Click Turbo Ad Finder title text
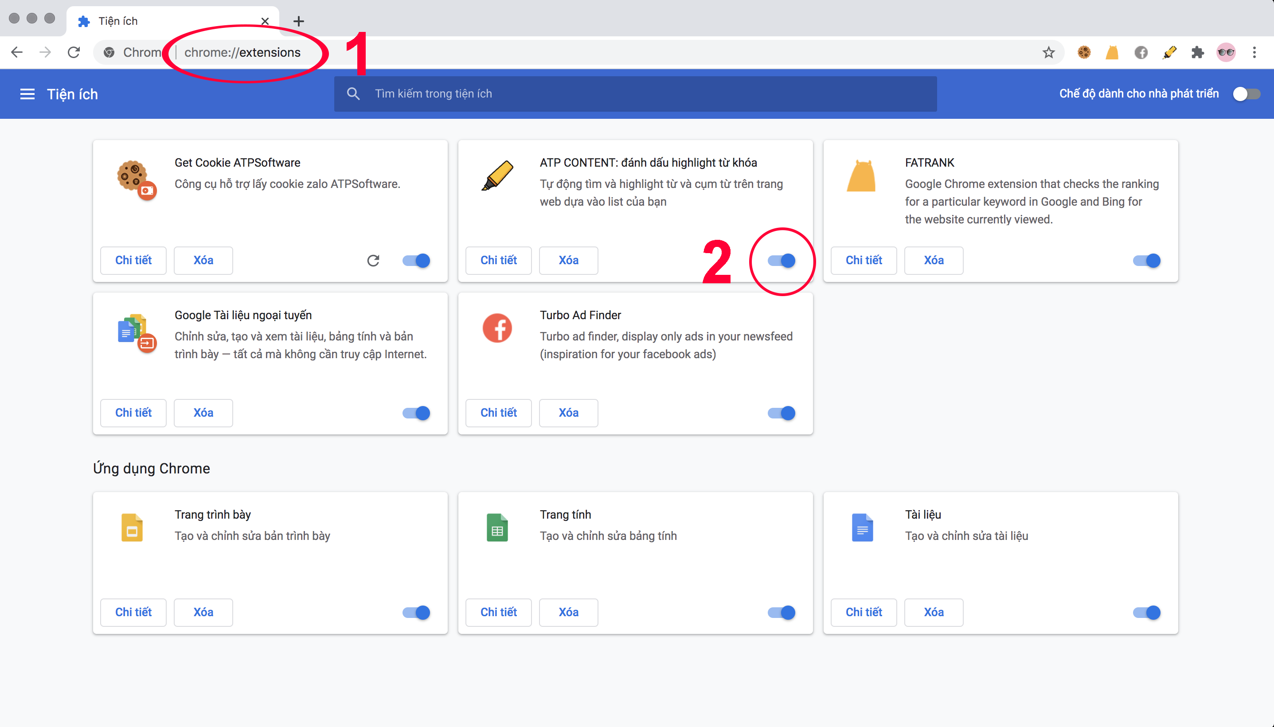 580,315
